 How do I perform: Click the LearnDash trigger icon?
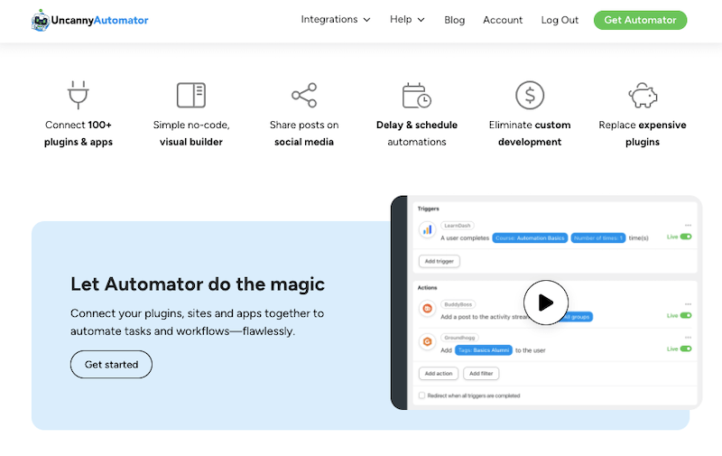(x=427, y=229)
